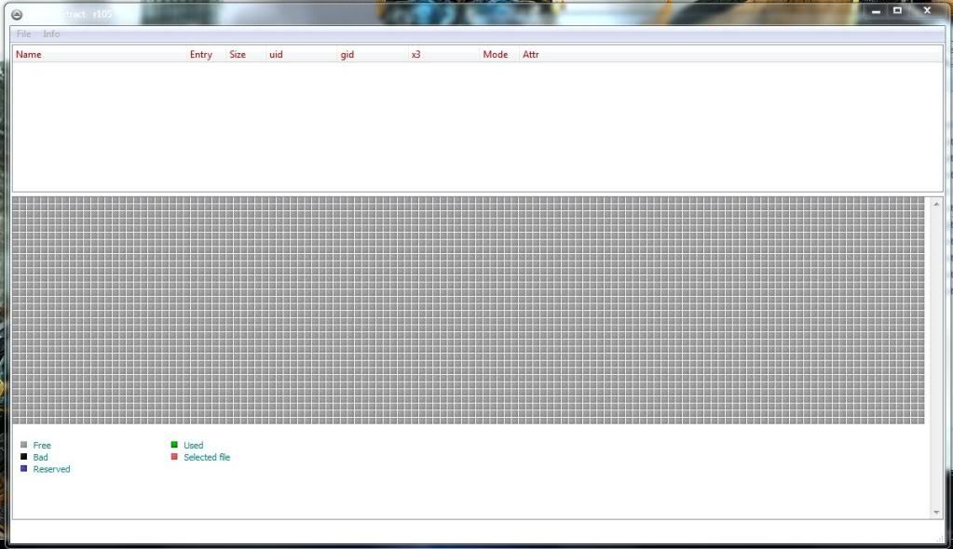Select the gid column header
Viewport: 953px width, 549px height.
[347, 55]
